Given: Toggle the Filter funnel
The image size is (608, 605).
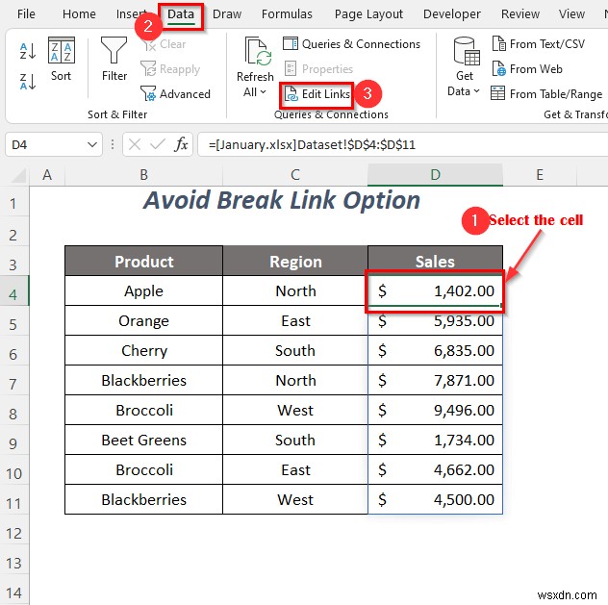Looking at the screenshot, I should click(114, 59).
